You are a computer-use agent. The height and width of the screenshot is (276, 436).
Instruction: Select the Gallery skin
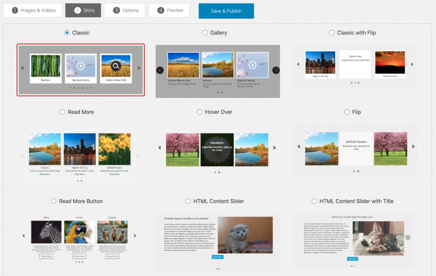(x=205, y=32)
